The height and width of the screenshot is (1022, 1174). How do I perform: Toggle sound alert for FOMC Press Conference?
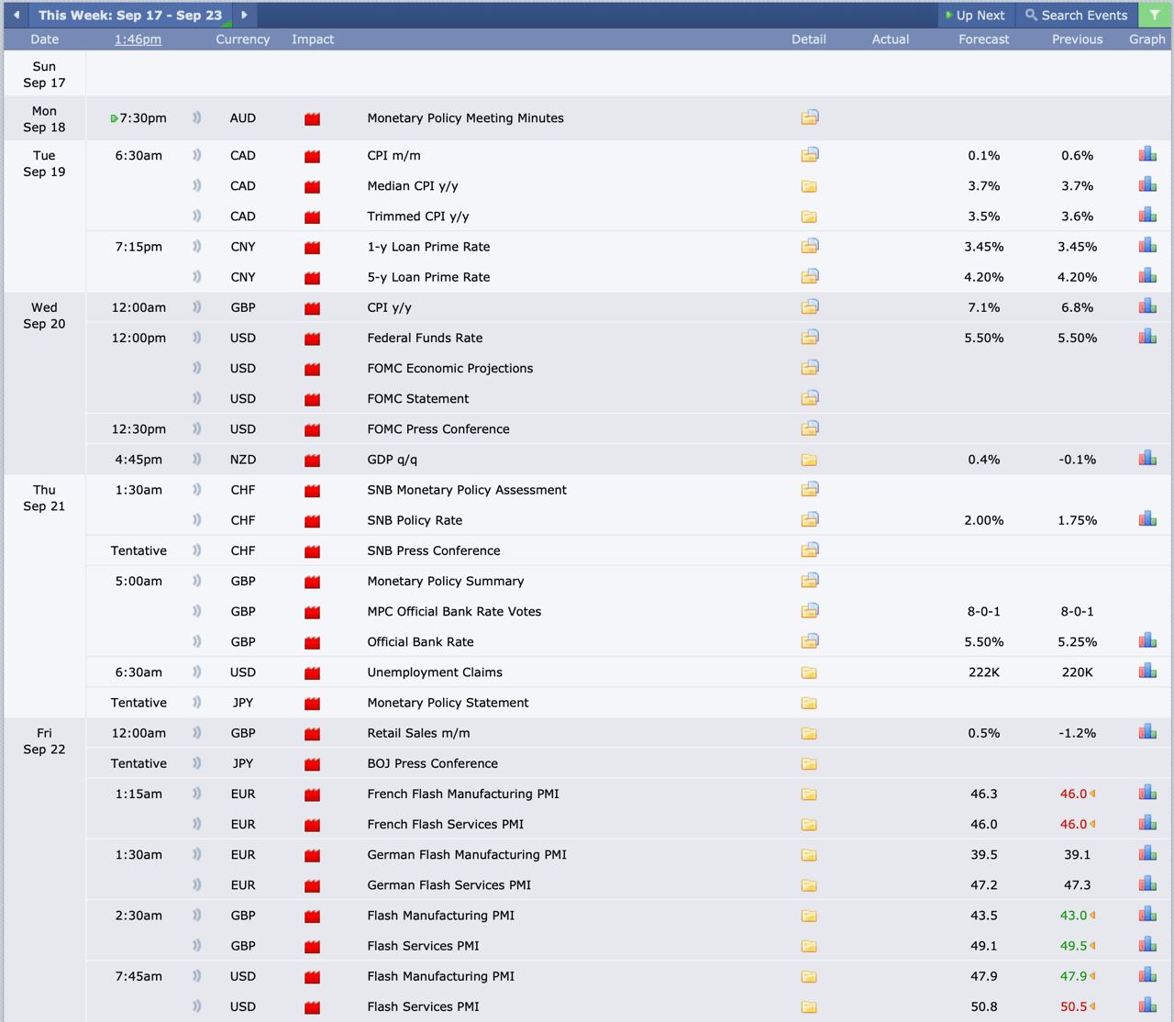(196, 428)
